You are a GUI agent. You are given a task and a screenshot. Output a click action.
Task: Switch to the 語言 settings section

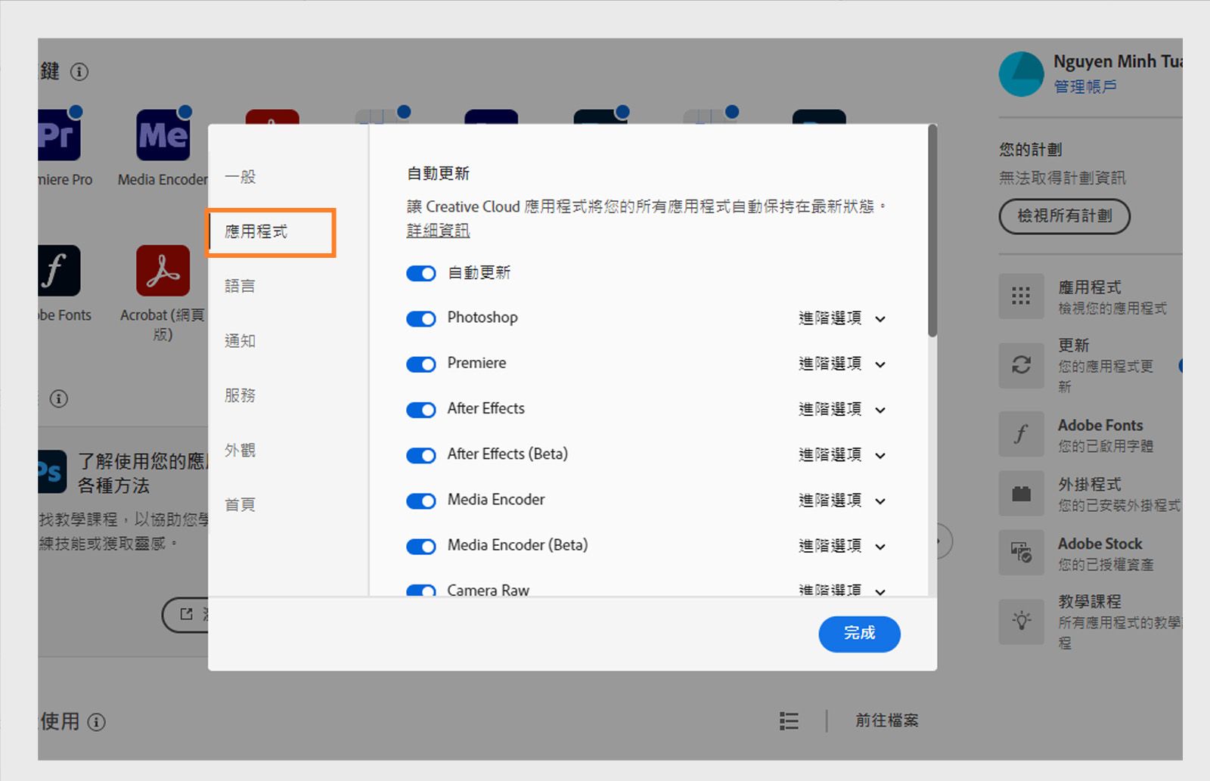pos(239,286)
